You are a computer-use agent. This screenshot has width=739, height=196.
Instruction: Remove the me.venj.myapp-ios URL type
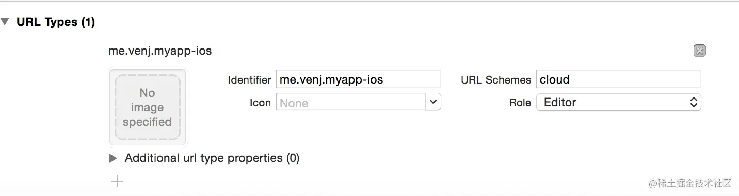700,51
